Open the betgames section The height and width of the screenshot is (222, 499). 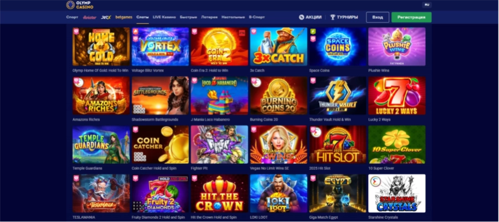(124, 17)
